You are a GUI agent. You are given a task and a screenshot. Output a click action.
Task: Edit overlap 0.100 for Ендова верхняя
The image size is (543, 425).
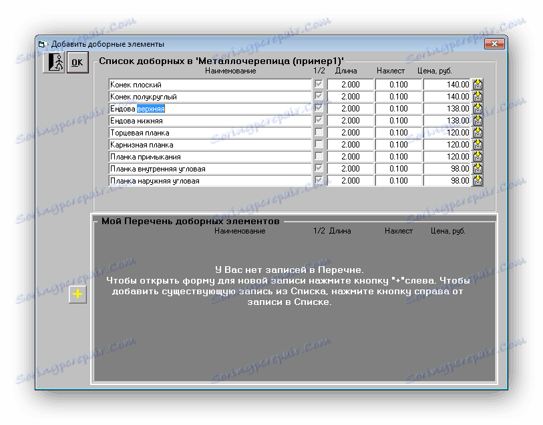coord(399,109)
